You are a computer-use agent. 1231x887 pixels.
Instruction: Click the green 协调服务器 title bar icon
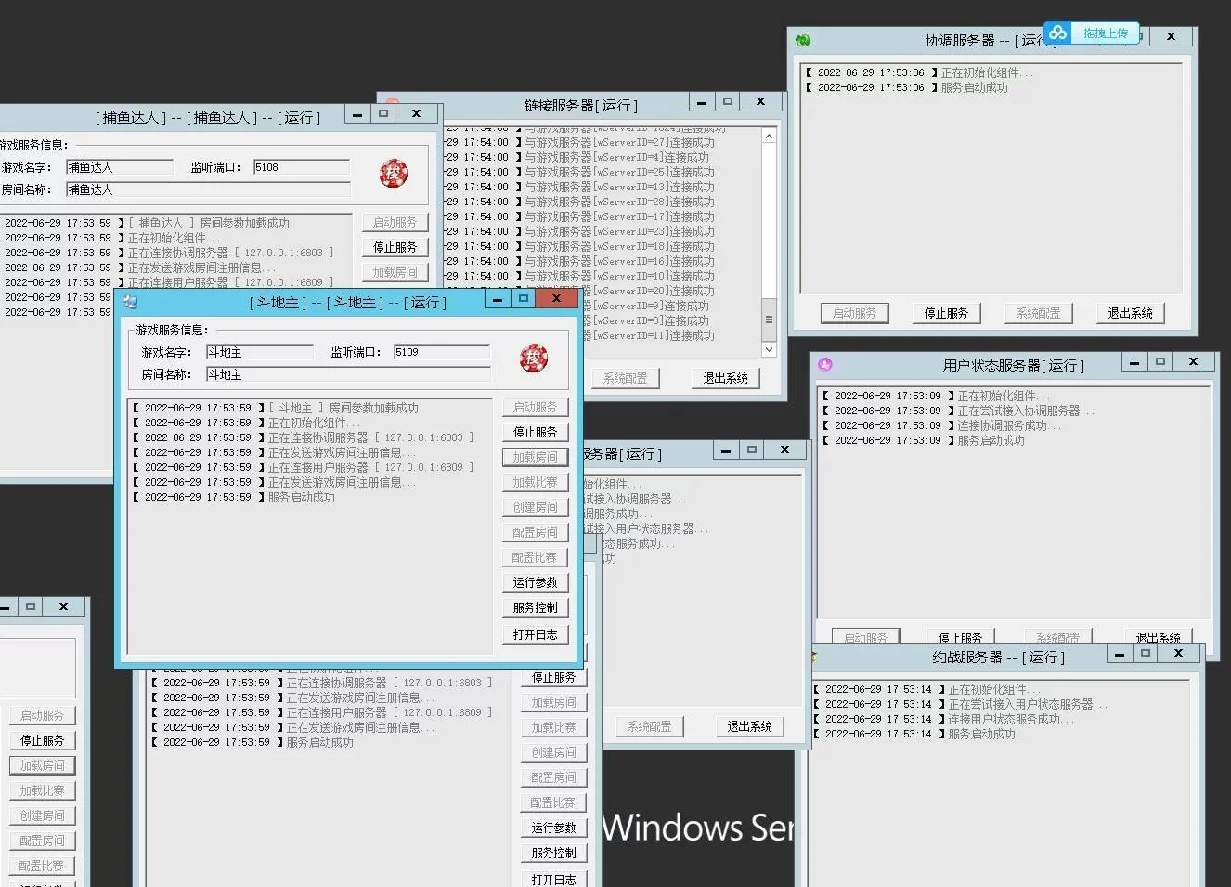(x=803, y=39)
